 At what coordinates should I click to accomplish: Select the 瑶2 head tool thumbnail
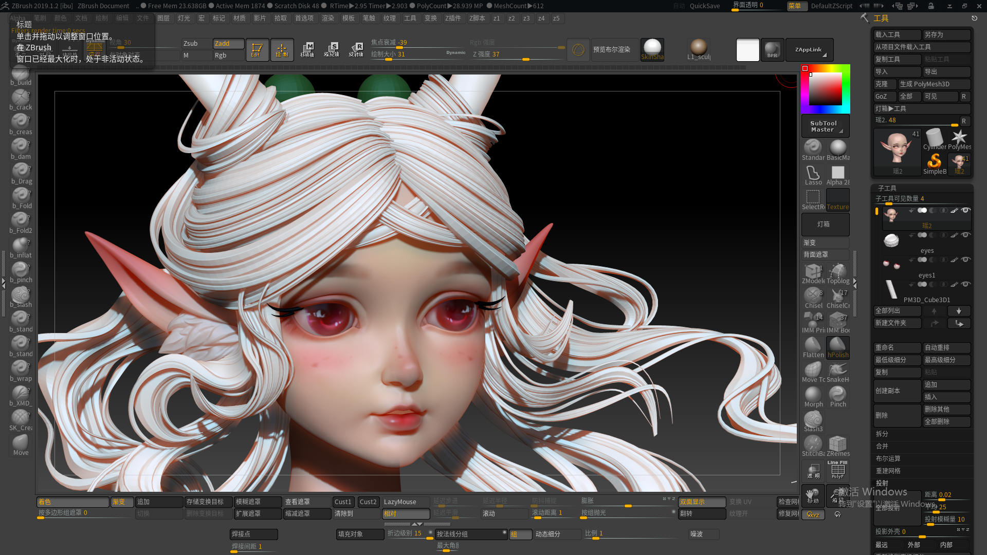click(x=897, y=152)
